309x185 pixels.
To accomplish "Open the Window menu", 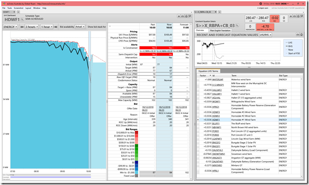I will point(37,8).
